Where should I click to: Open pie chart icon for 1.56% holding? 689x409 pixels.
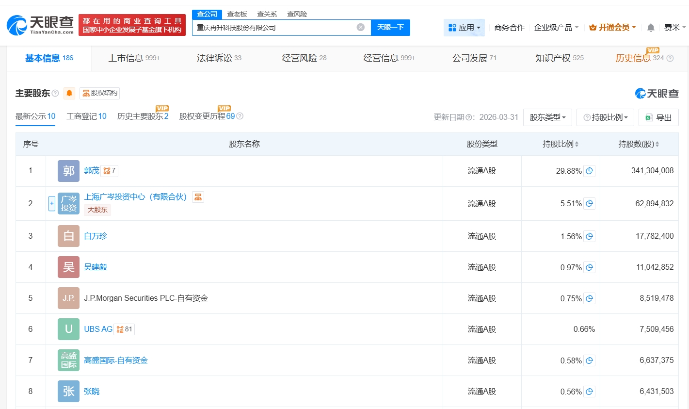(x=589, y=236)
